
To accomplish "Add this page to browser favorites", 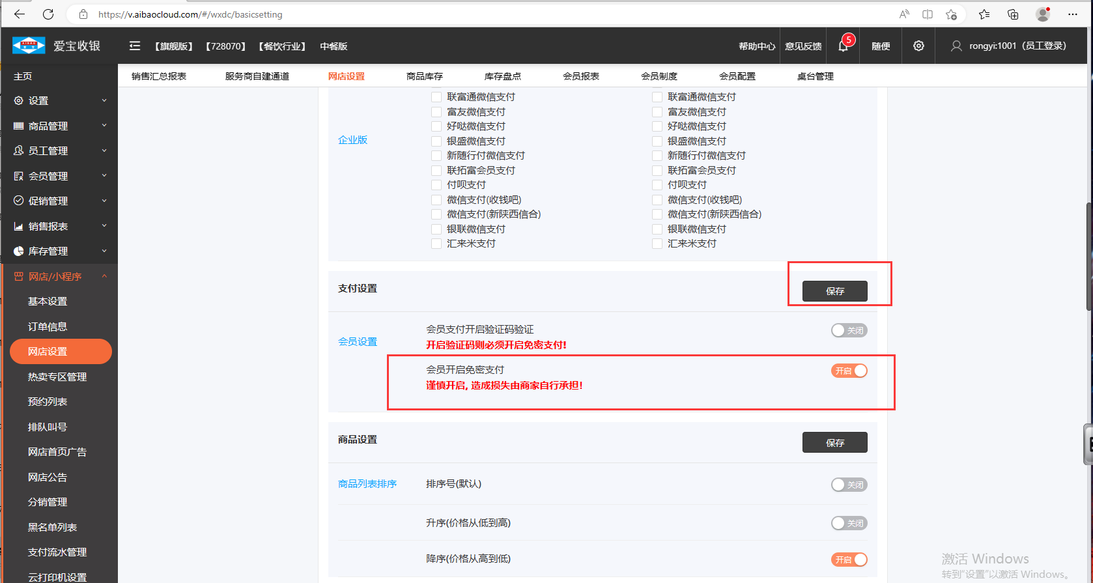I will (952, 14).
